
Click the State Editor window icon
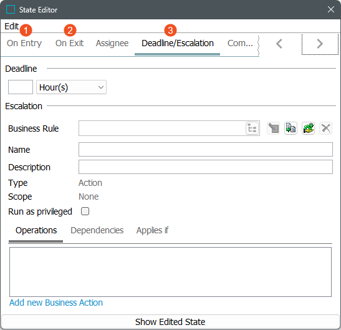pyautogui.click(x=11, y=9)
